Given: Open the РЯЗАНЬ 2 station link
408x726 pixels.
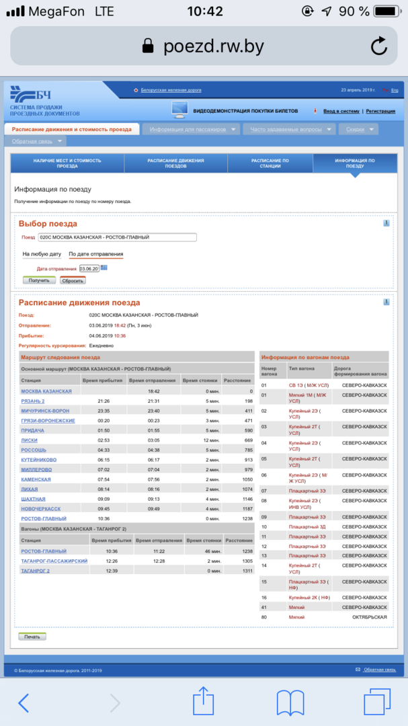Looking at the screenshot, I should click(x=33, y=401).
